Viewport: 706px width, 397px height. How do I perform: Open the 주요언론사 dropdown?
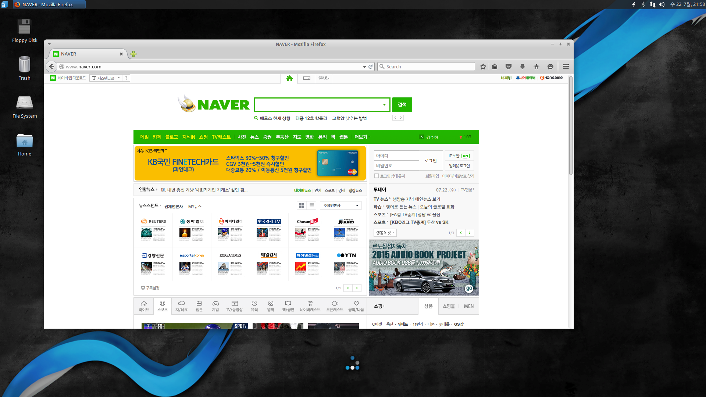pyautogui.click(x=340, y=206)
